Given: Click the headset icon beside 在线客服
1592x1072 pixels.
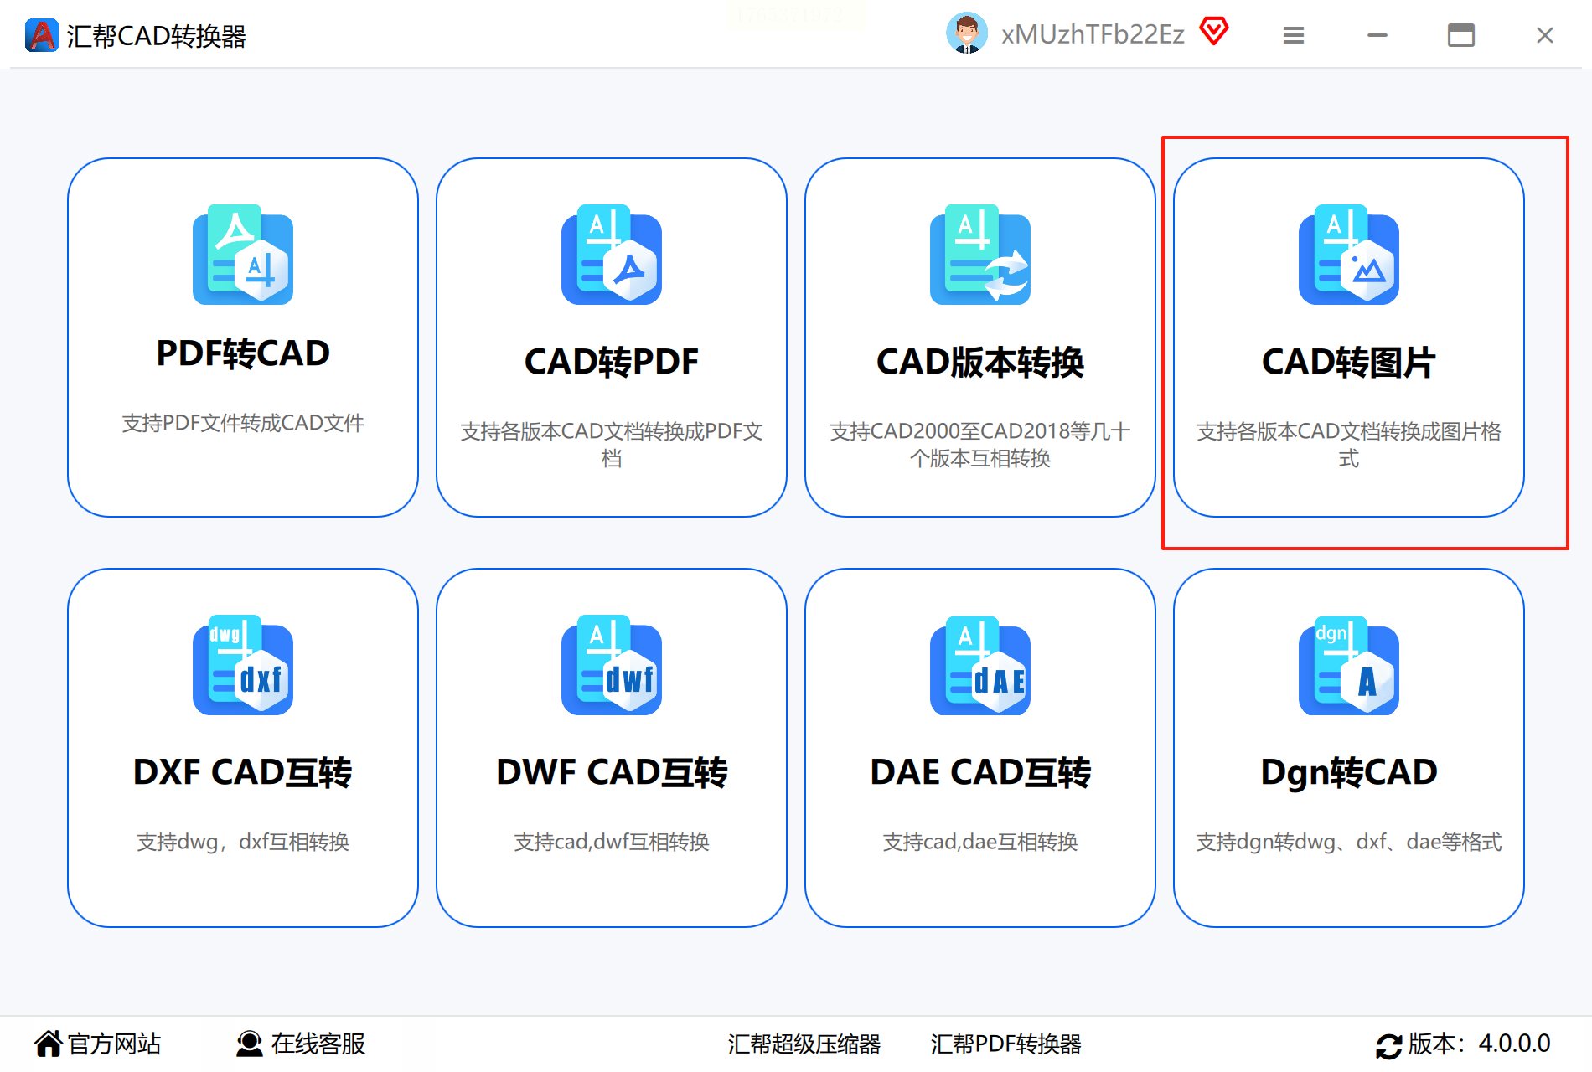Looking at the screenshot, I should (249, 1044).
